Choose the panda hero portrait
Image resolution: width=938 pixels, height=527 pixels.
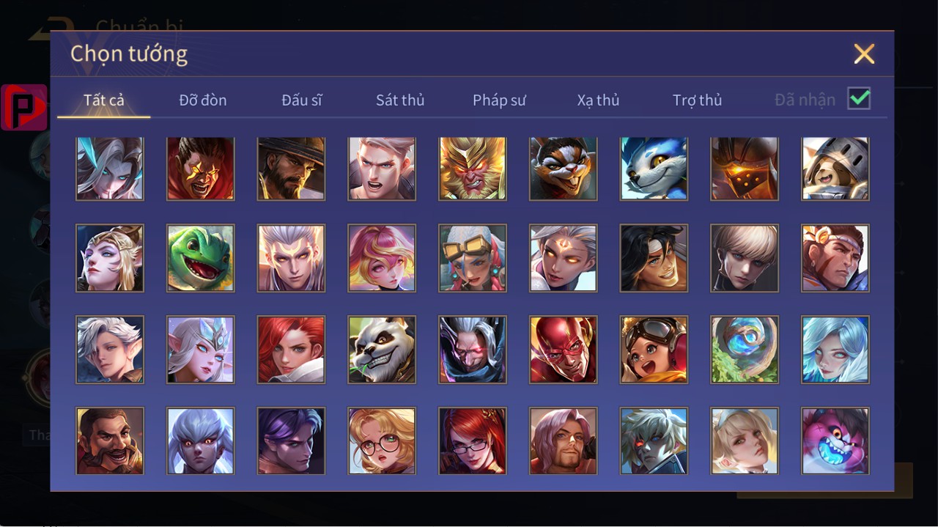click(381, 350)
